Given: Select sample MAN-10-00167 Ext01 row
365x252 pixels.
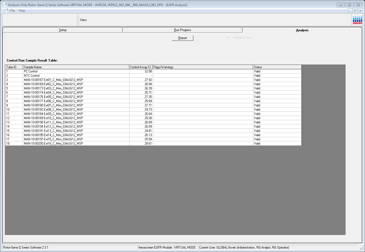Looking at the screenshot, I should coord(153,80).
